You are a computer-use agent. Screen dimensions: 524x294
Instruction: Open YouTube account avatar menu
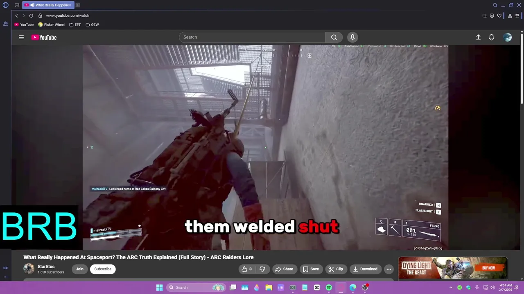pyautogui.click(x=508, y=37)
